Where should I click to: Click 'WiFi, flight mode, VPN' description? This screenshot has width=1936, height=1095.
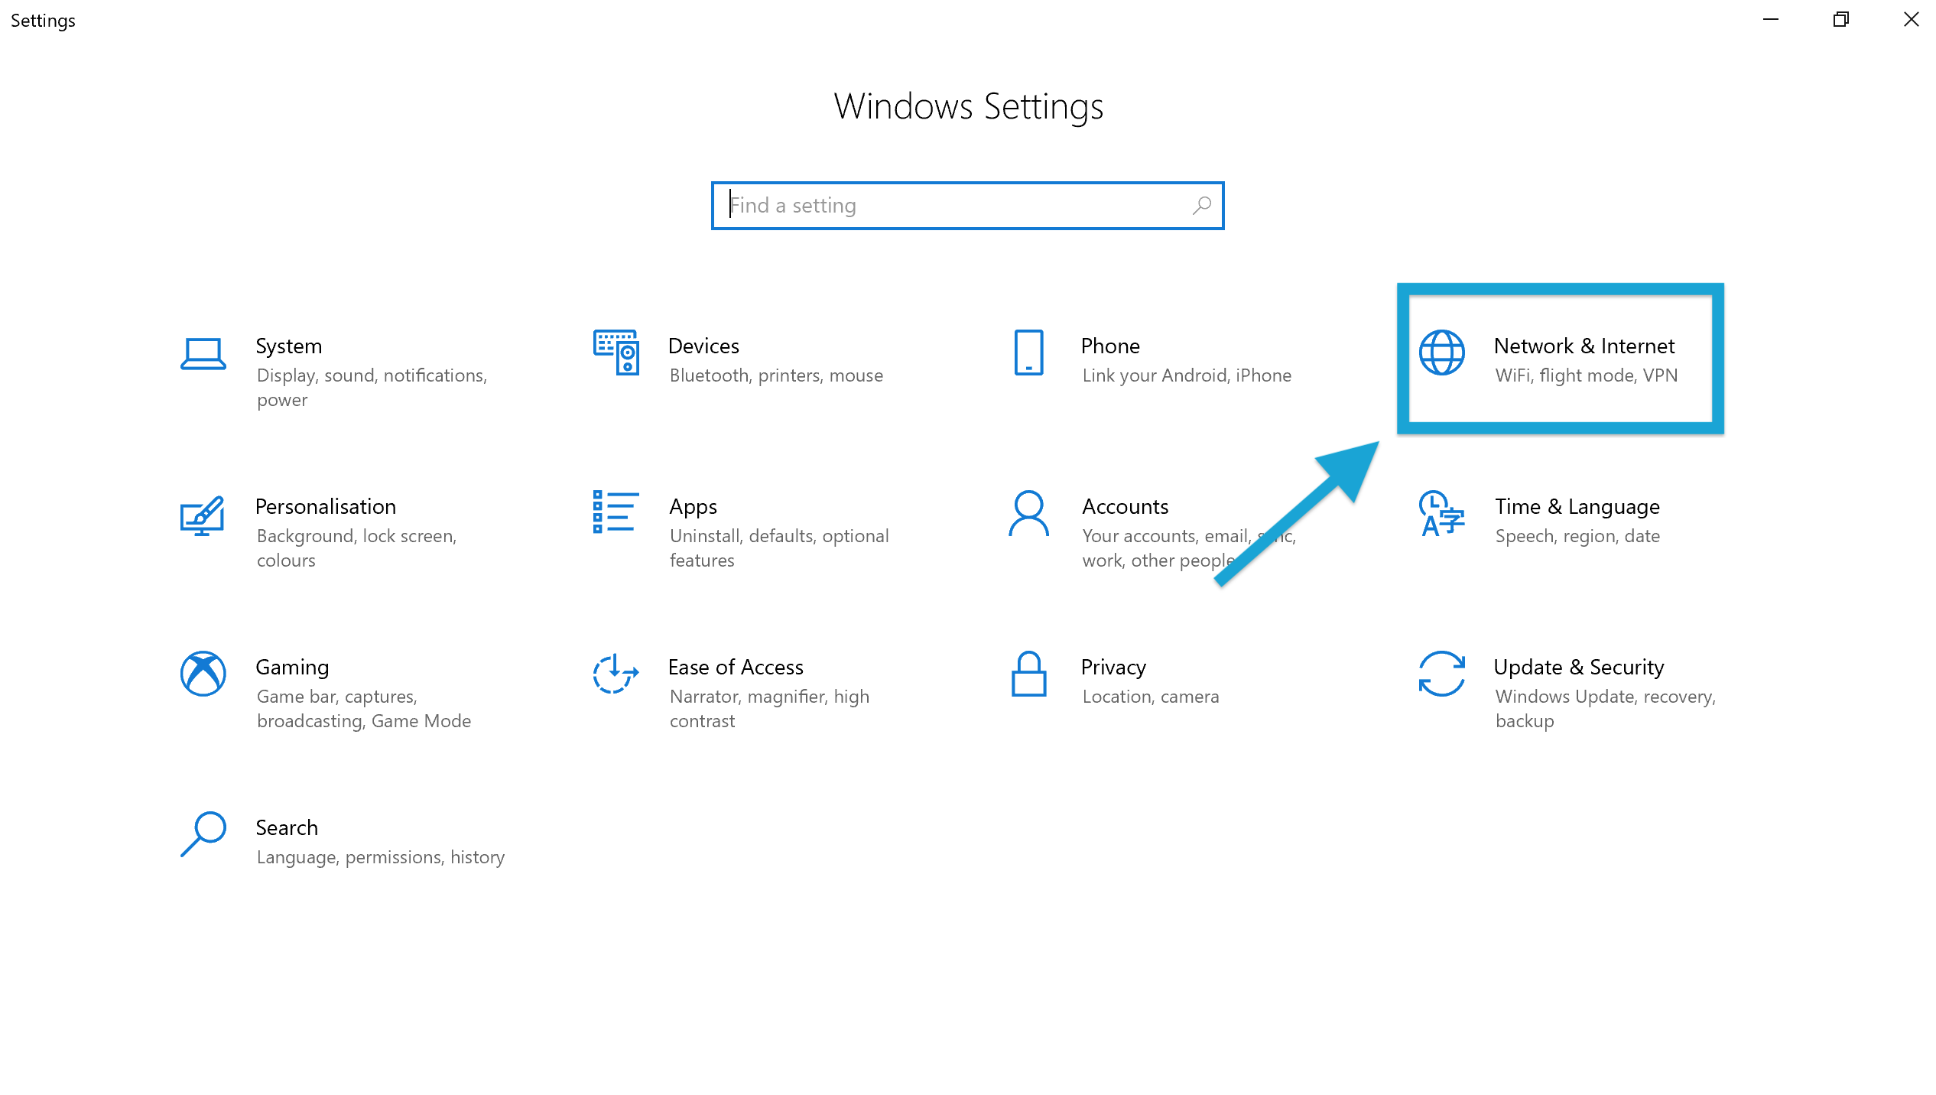(x=1587, y=375)
